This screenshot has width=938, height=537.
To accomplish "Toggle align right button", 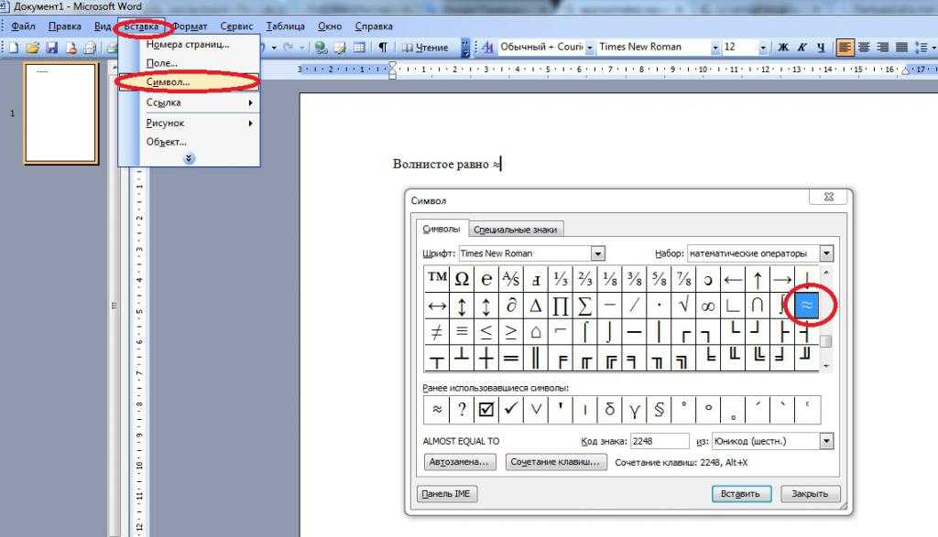I will [x=882, y=48].
